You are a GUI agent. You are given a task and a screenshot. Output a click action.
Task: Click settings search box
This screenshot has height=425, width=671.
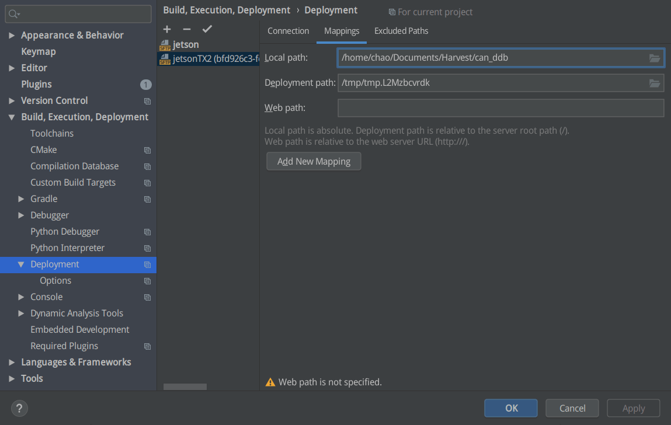point(78,13)
